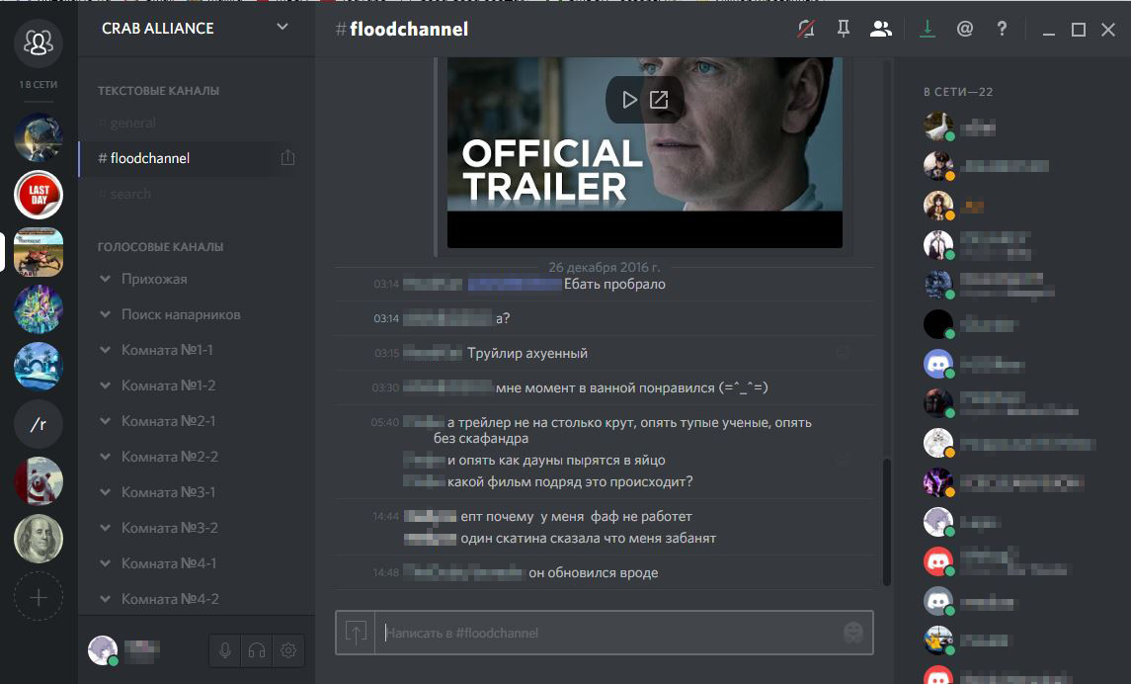Image resolution: width=1131 pixels, height=684 pixels.
Task: Open the CRAB ALLIANCE server dropdown
Action: click(x=283, y=28)
